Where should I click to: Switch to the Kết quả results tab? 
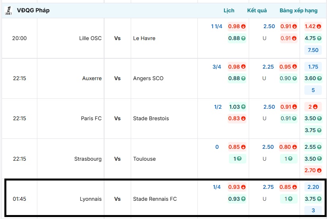257,11
